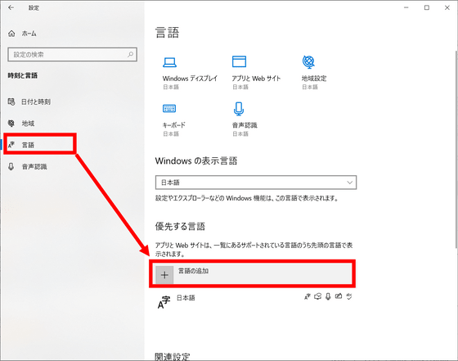Image resolution: width=458 pixels, height=361 pixels.
Task: Click the アプリと Web サイト window icon
Action: tap(239, 61)
